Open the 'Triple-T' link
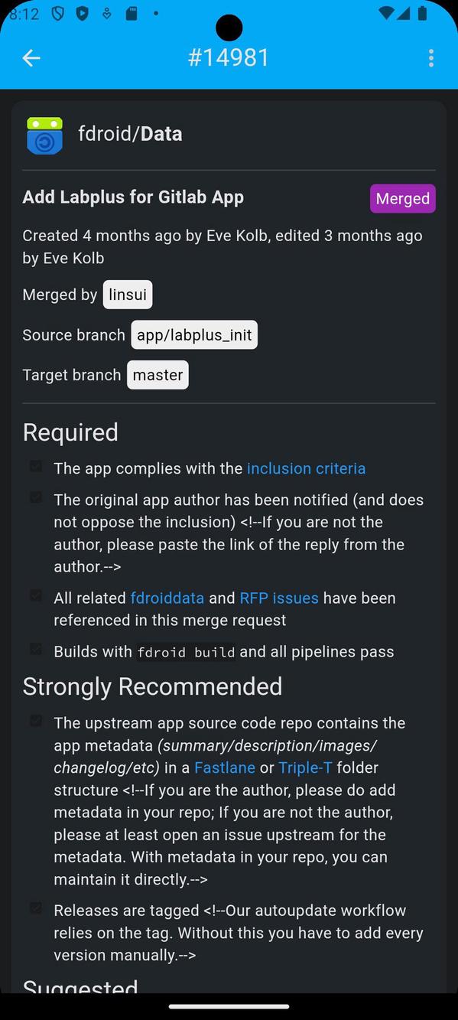 pos(304,767)
